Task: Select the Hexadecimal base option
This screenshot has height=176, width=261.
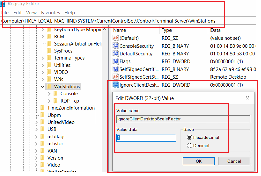Action: pos(189,137)
